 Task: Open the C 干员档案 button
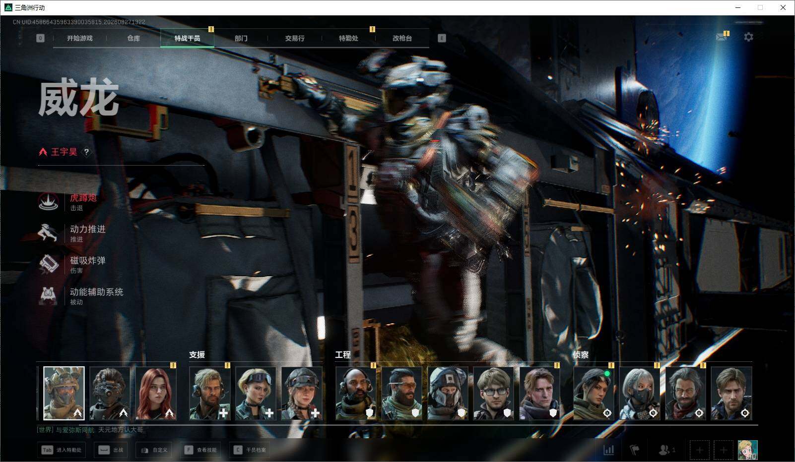coord(250,450)
